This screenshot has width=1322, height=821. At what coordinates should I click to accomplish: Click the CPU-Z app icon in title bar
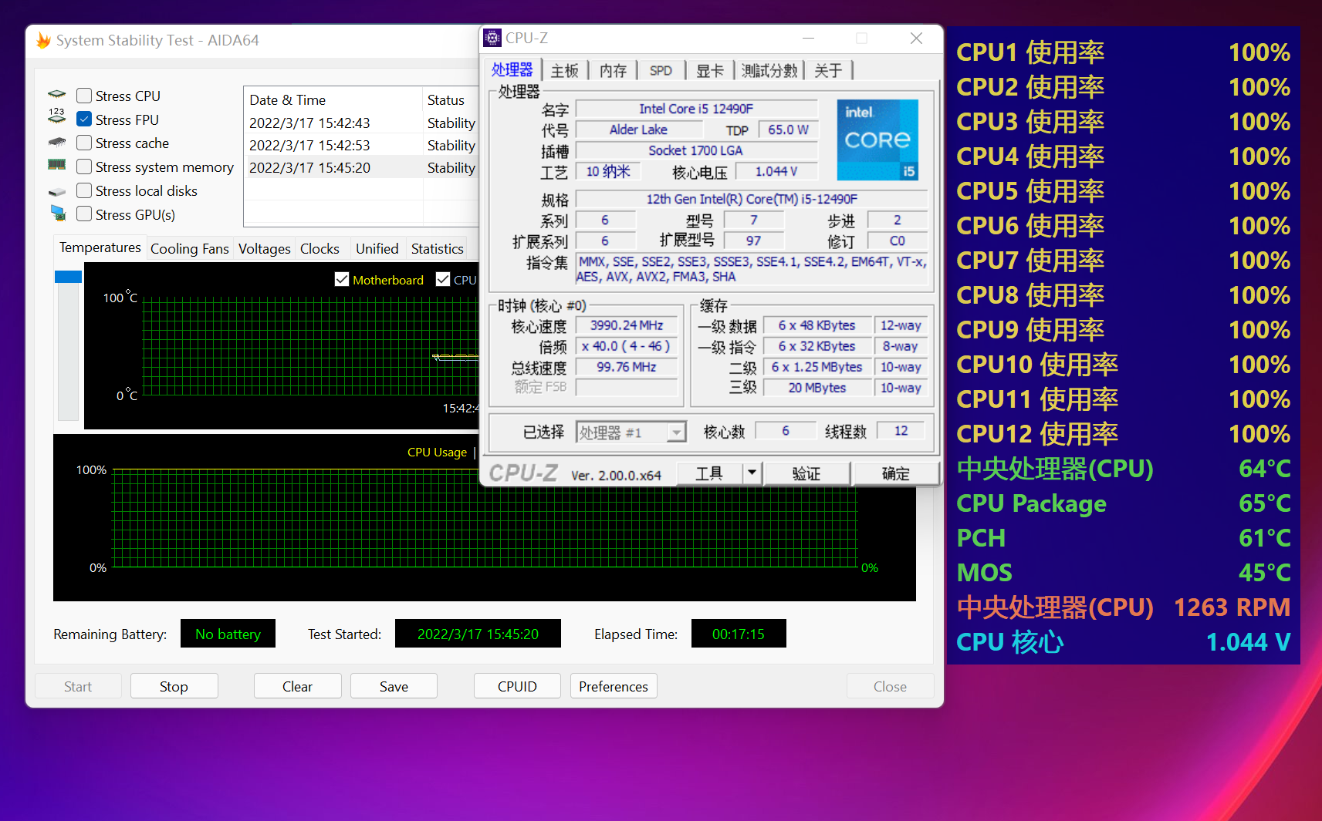pyautogui.click(x=492, y=38)
